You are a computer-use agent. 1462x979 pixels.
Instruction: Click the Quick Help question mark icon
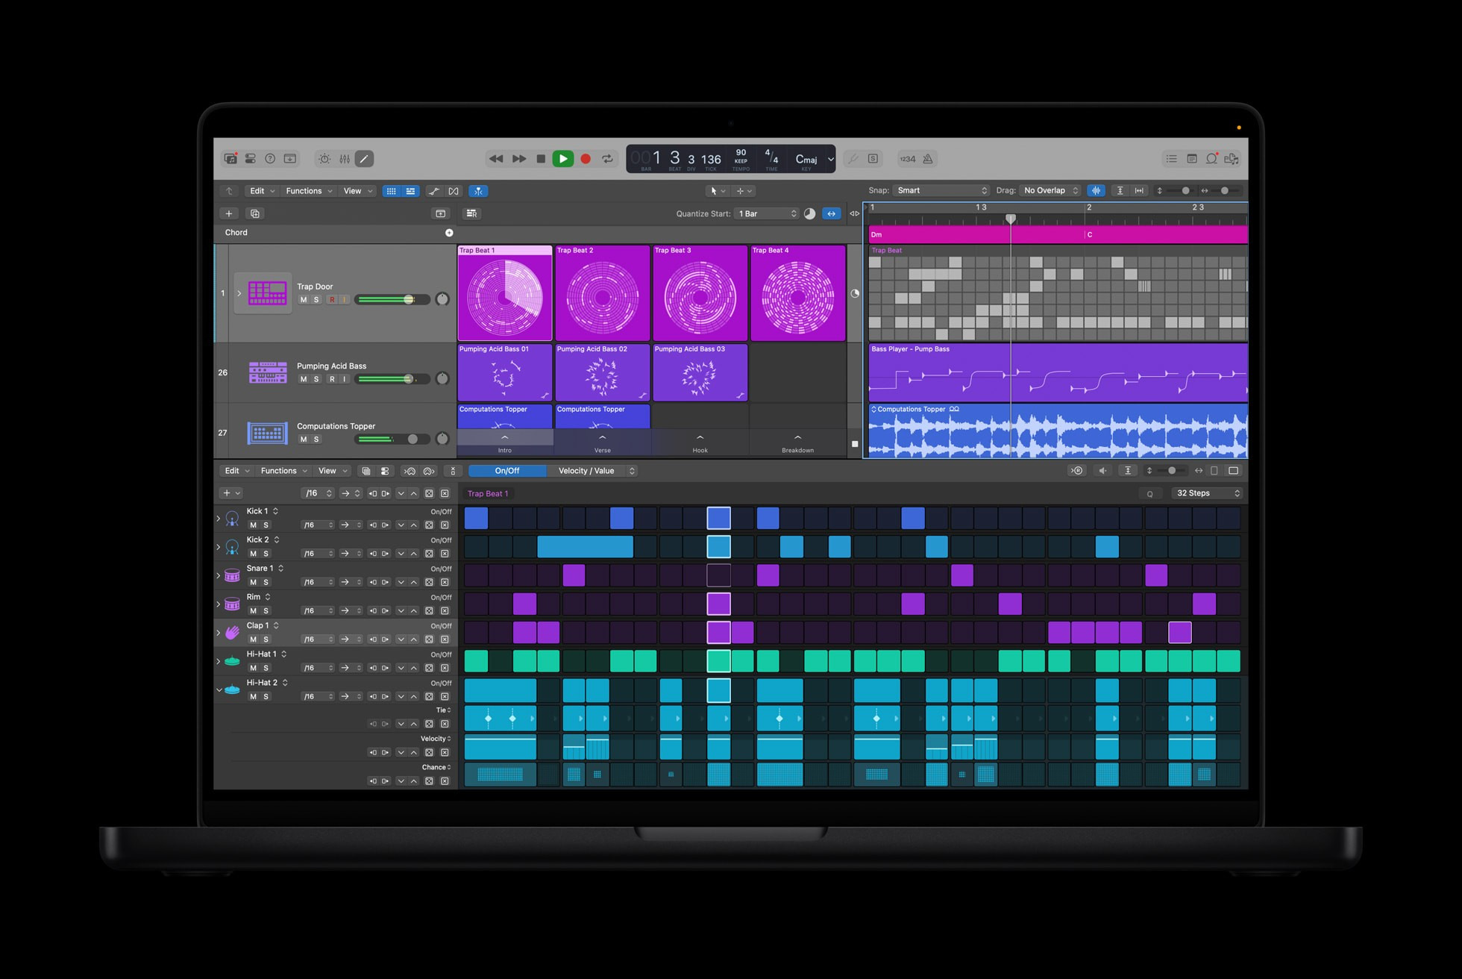(270, 158)
